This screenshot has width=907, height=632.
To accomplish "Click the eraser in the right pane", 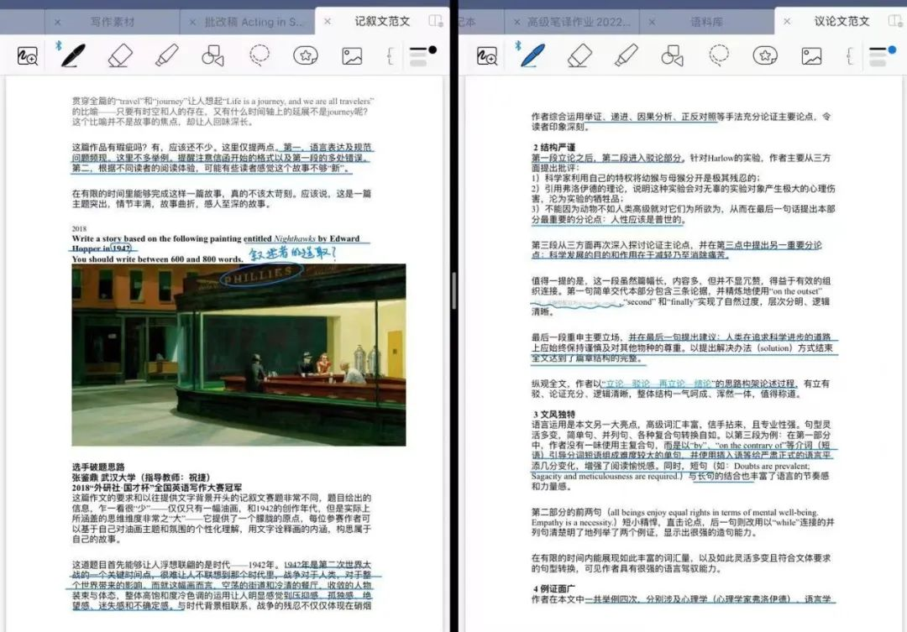I will (579, 55).
